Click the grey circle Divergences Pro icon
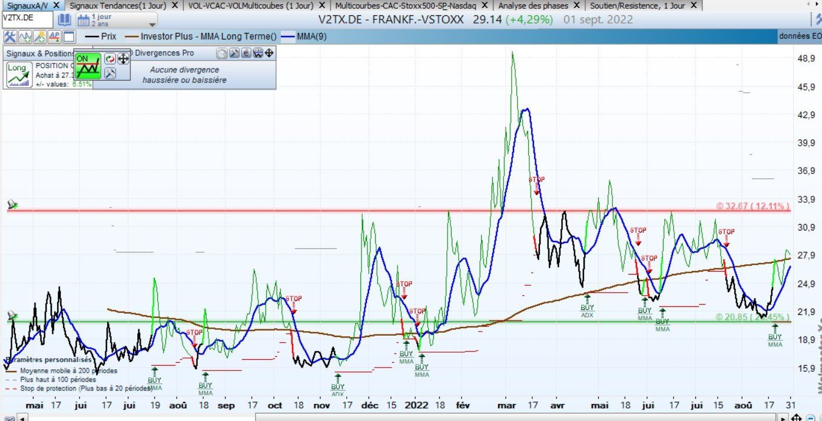Screen dimensions: 822x421 tap(221, 53)
